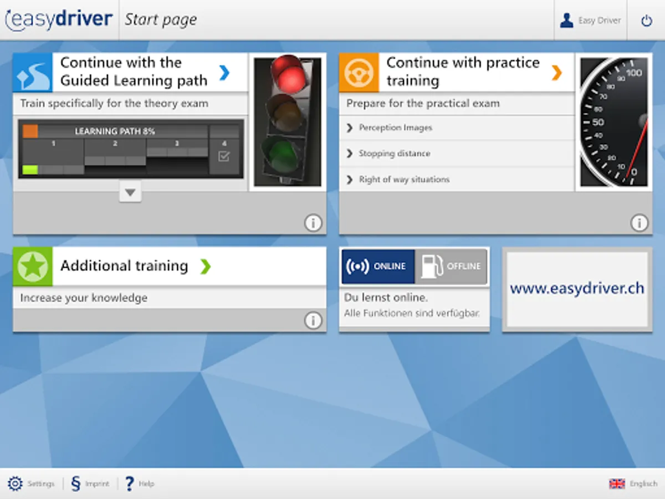Click the green star Additional training icon
The width and height of the screenshot is (665, 499).
pos(33,266)
